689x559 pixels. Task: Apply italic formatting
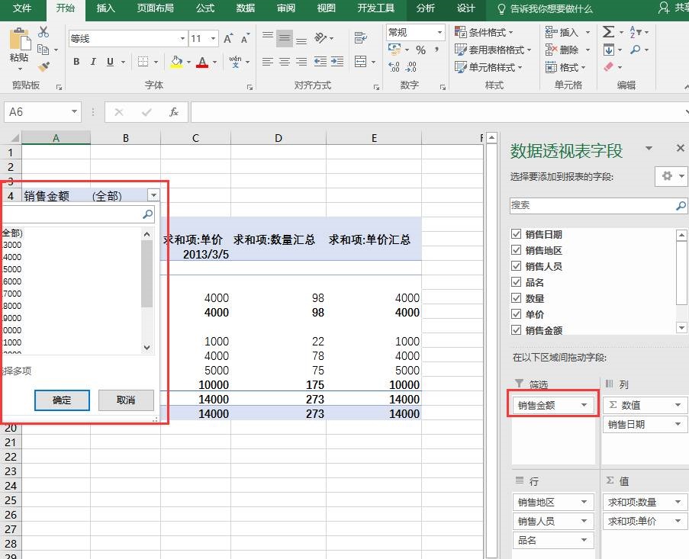93,62
